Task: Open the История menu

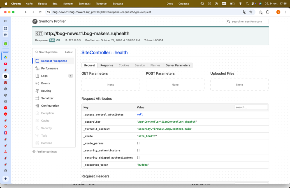Action: [x=68, y=4]
